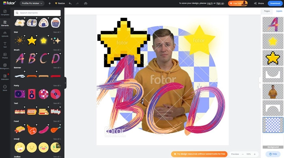The height and width of the screenshot is (158, 284).
Task: Add the sunburst star element
Action: [20, 41]
